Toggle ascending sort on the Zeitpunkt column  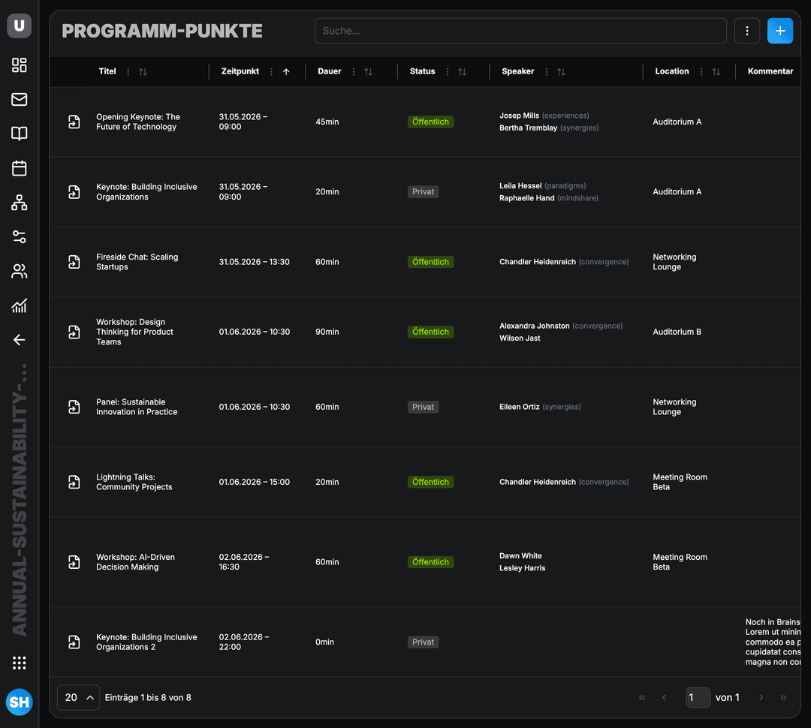pyautogui.click(x=286, y=71)
